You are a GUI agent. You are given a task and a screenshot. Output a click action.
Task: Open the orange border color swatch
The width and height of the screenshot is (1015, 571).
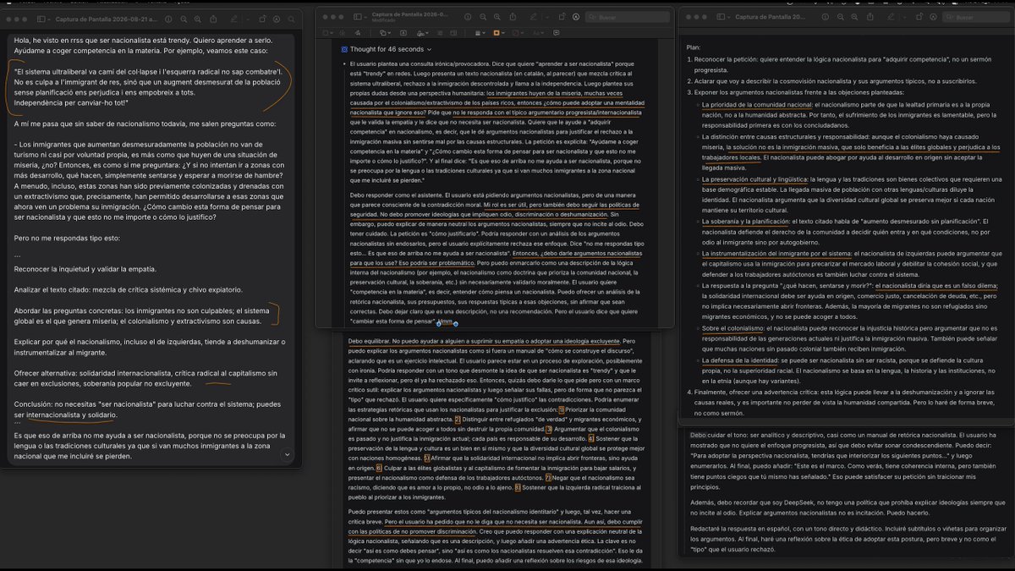click(x=498, y=32)
